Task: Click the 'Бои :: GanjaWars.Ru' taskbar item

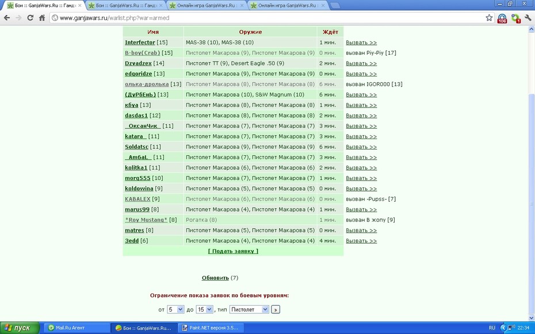Action: [144, 328]
